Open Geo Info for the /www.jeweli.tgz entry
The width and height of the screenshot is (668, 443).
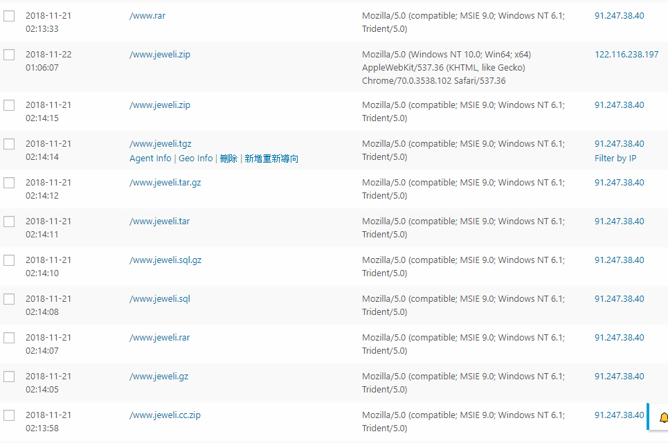[196, 159]
